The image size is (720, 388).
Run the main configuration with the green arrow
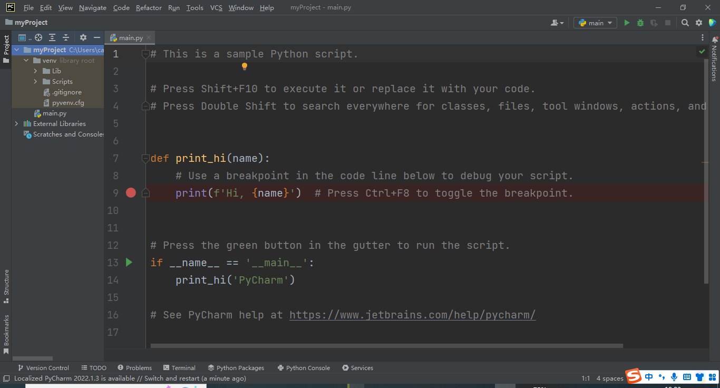[627, 23]
